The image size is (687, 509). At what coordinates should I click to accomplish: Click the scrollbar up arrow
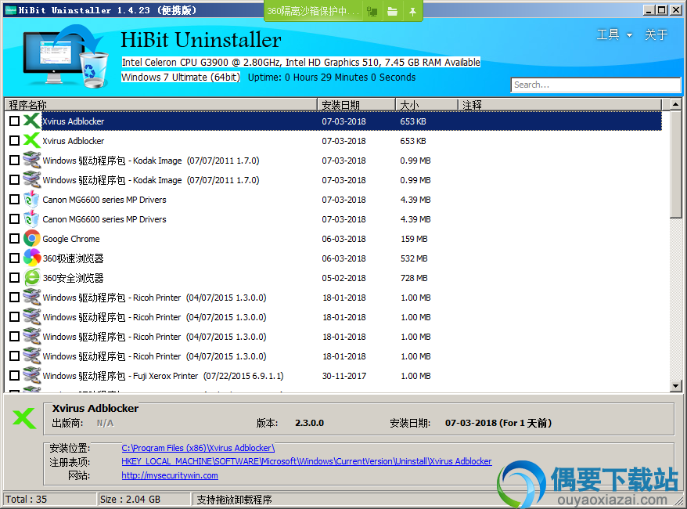675,104
